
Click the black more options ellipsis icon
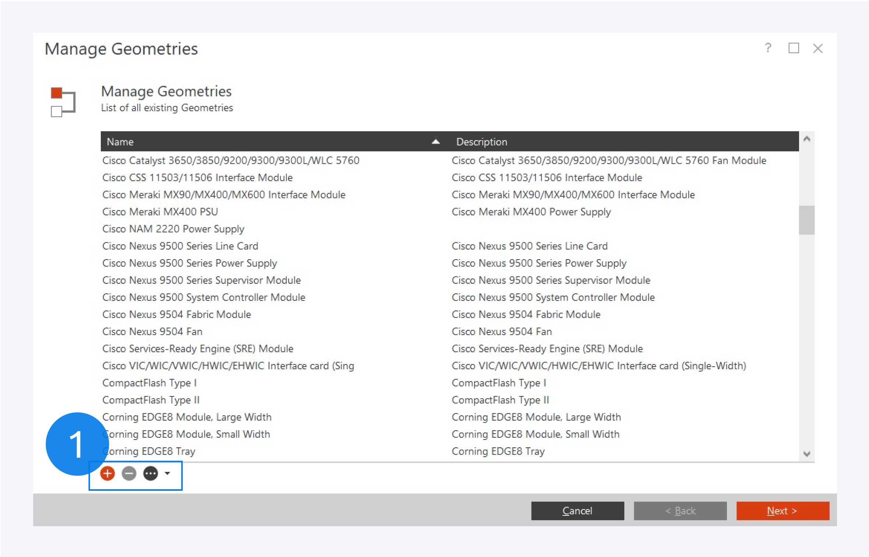[151, 473]
